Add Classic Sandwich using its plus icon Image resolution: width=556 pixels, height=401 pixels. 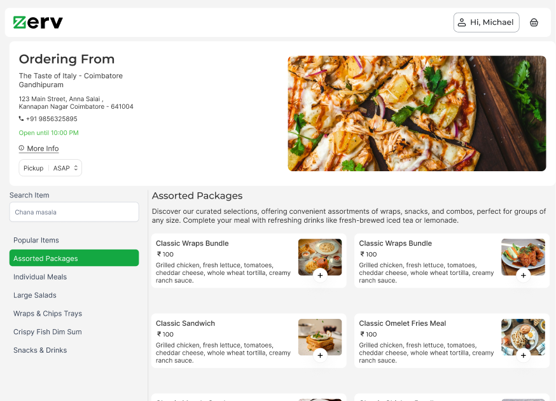[320, 356]
